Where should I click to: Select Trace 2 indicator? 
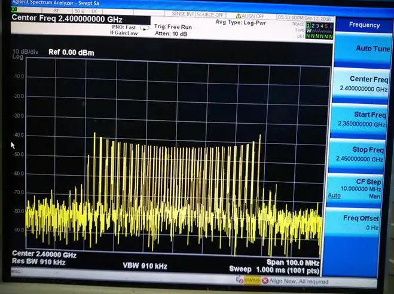tap(313, 26)
